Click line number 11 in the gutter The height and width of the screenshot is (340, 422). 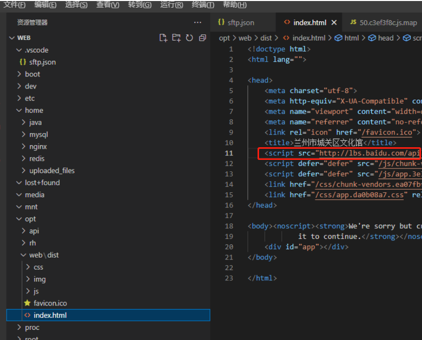pyautogui.click(x=229, y=153)
